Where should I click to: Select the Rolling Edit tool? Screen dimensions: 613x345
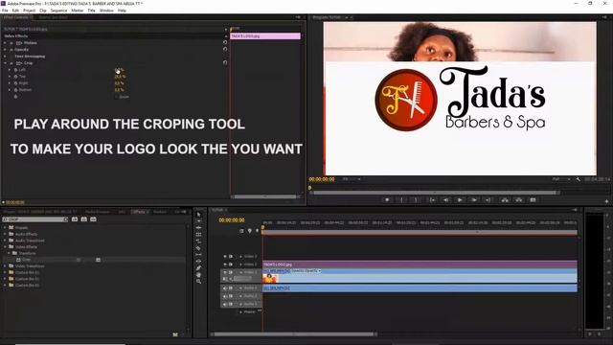point(198,234)
